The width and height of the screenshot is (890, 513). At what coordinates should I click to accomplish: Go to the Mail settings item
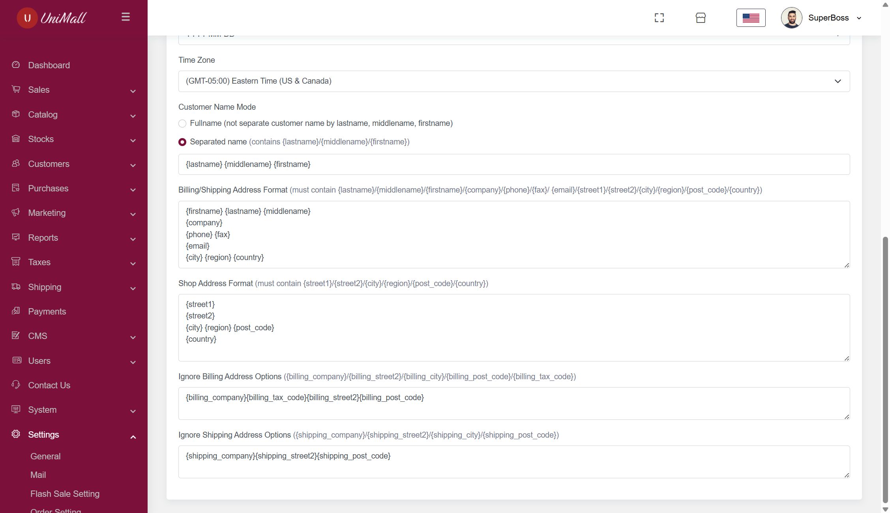[38, 475]
